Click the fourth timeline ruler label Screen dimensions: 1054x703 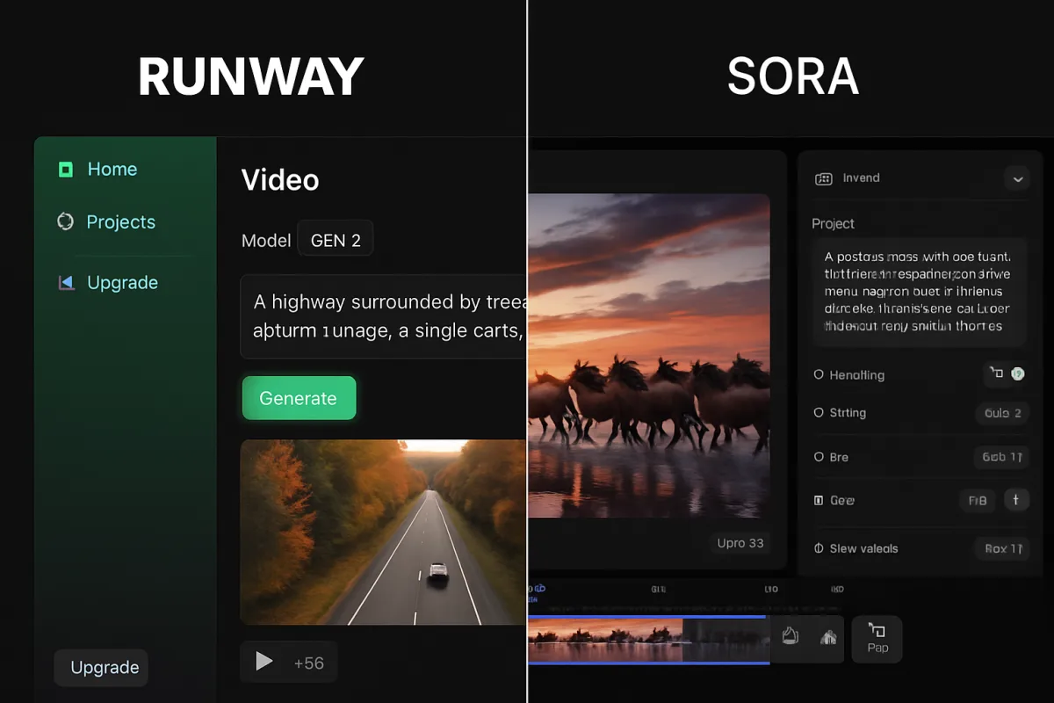coord(837,590)
